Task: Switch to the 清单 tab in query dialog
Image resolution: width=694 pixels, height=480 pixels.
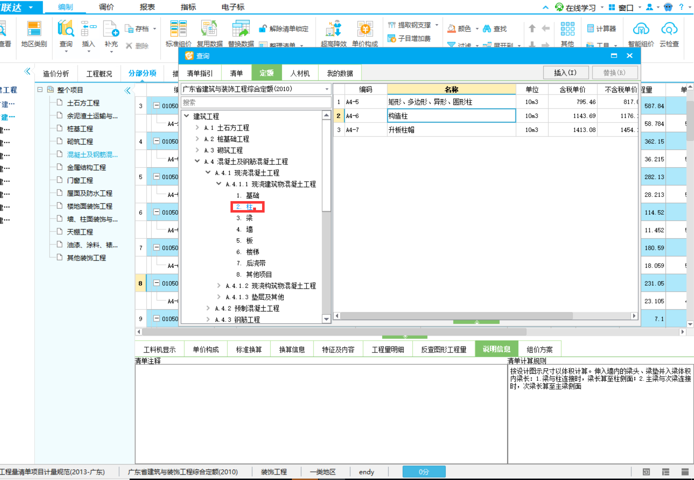Action: pyautogui.click(x=236, y=73)
